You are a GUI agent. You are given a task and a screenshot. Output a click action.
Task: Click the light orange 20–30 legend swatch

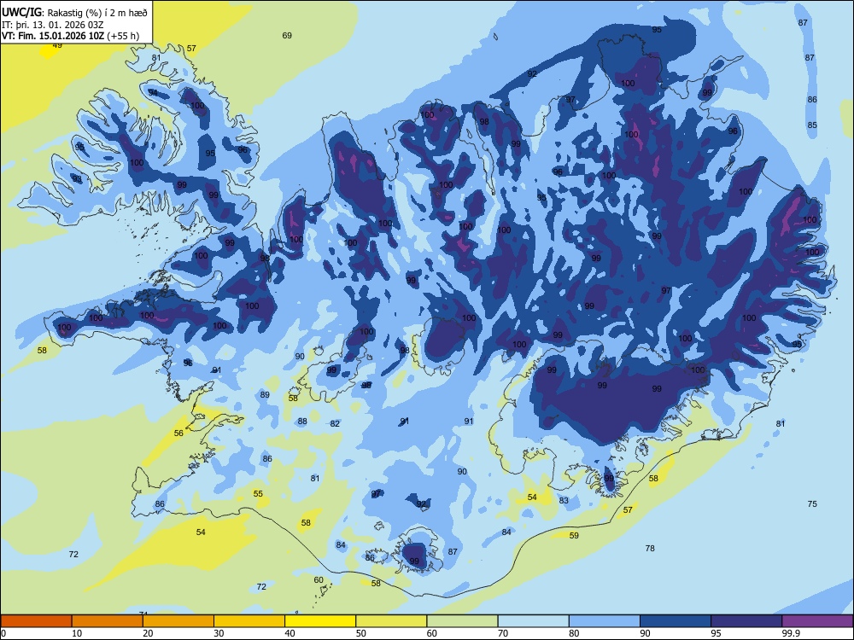(x=178, y=621)
